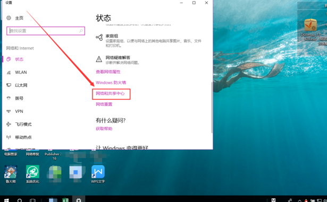Screen dimensions: 327x202
Task: Click 电脑管家 desktop label
Action: click(x=11, y=154)
